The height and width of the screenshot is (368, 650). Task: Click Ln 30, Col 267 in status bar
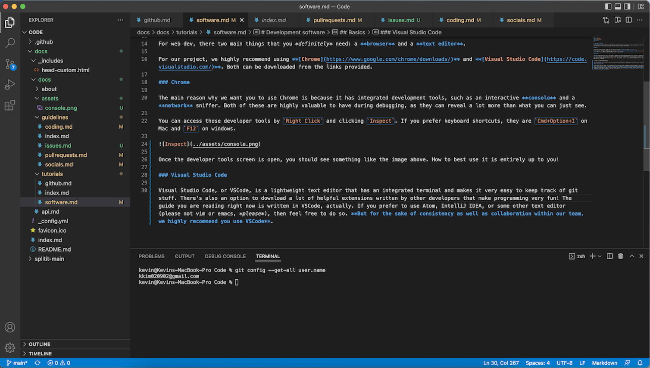pyautogui.click(x=501, y=363)
